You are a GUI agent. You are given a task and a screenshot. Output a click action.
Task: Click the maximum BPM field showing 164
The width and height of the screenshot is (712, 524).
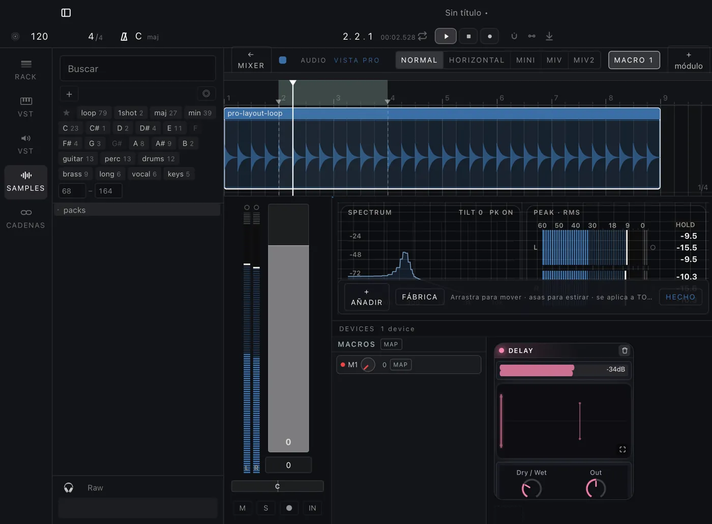(108, 191)
